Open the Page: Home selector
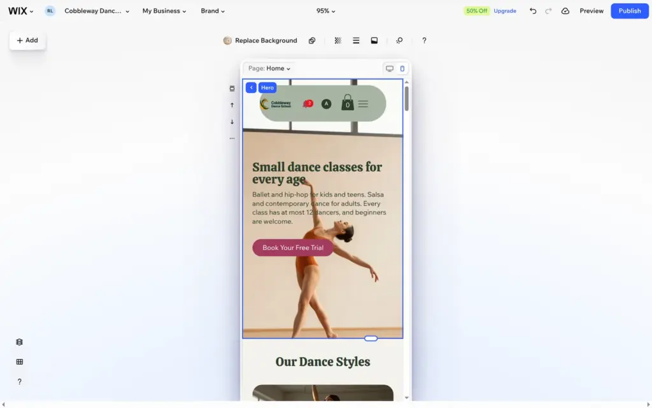Viewport: 652px width, 408px height. pyautogui.click(x=269, y=68)
